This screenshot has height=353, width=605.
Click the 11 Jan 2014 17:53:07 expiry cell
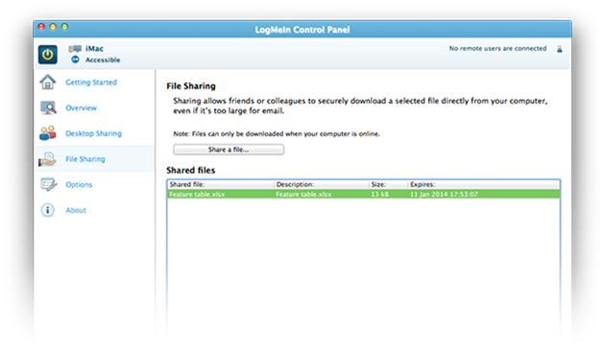pos(444,194)
